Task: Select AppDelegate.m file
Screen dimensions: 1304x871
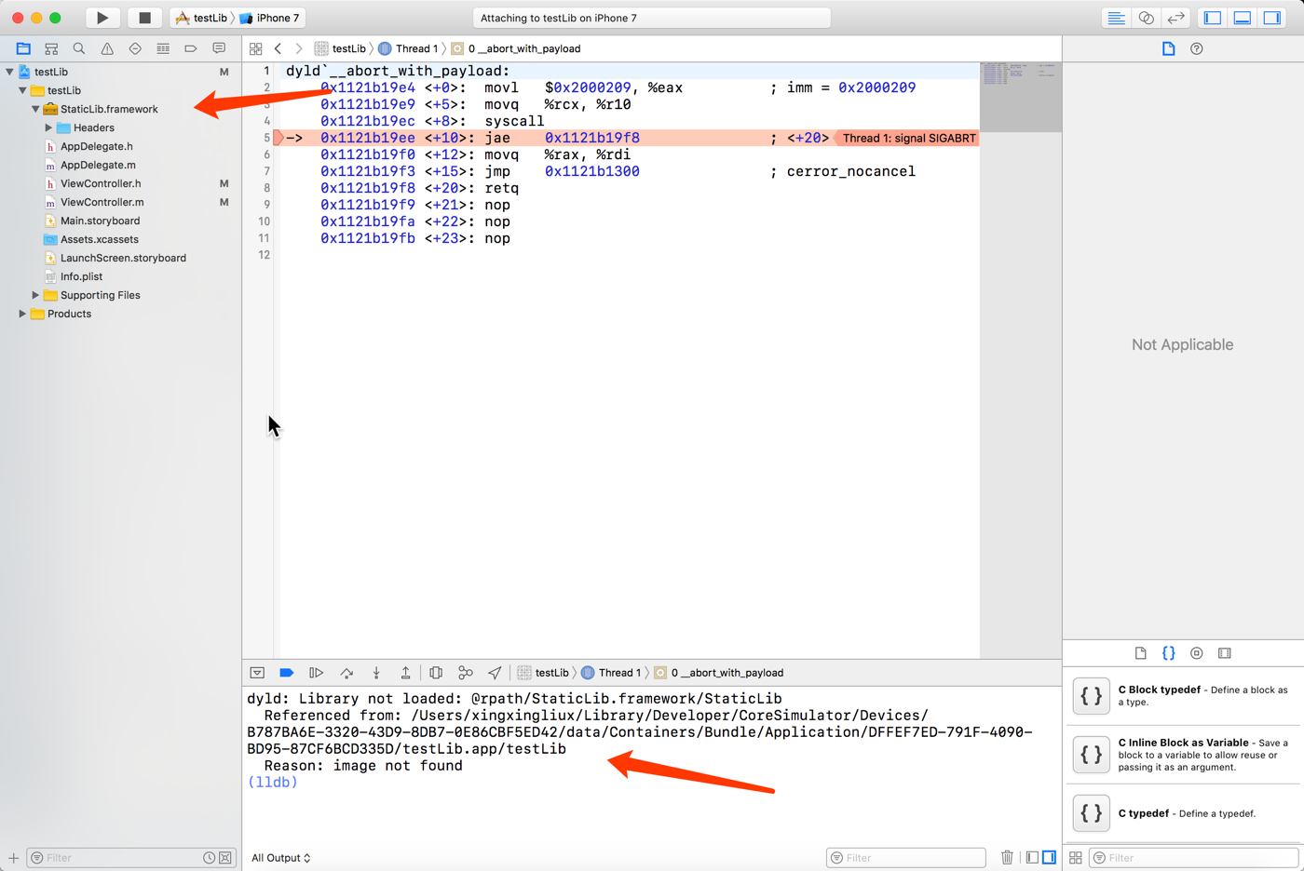Action: (x=98, y=165)
